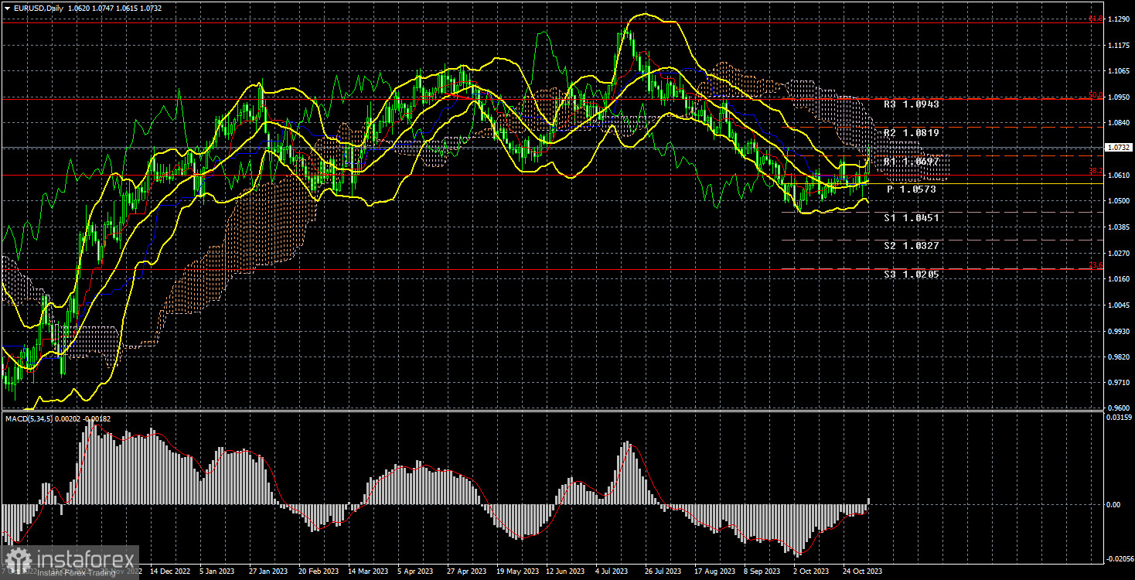Click MACD scale value 0.03159
The width and height of the screenshot is (1135, 580).
tap(1118, 418)
